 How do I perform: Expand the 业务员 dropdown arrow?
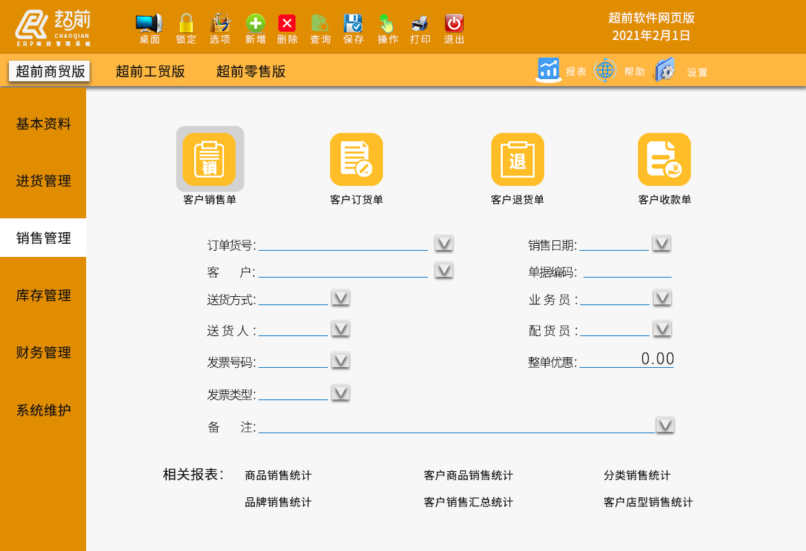[x=662, y=298]
